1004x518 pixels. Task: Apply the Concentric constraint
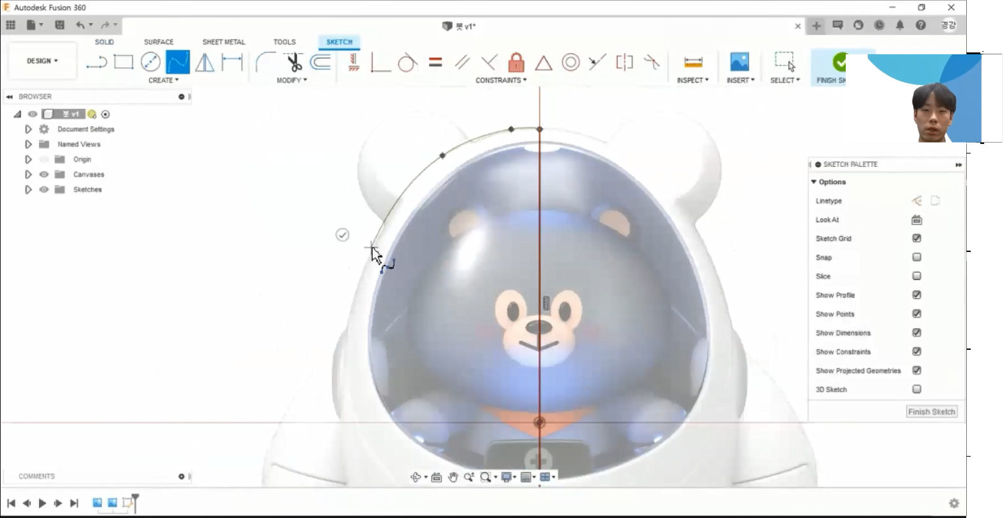[x=571, y=62]
